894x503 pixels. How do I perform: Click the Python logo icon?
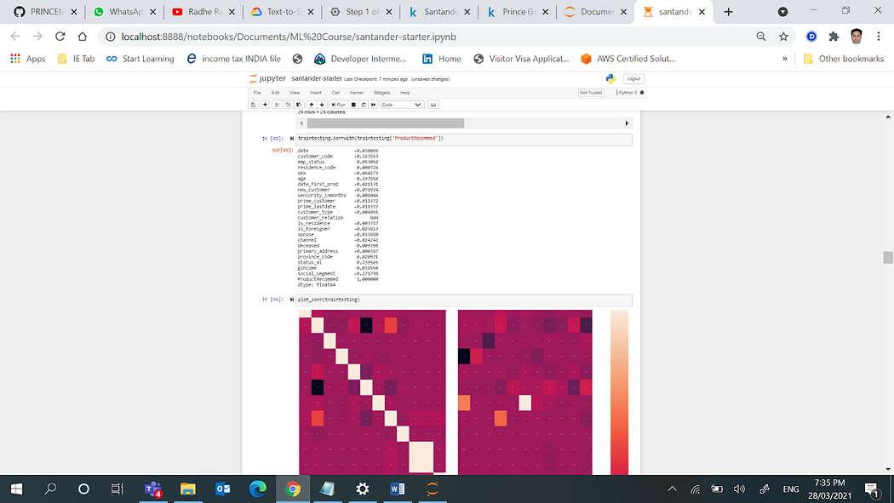click(610, 78)
